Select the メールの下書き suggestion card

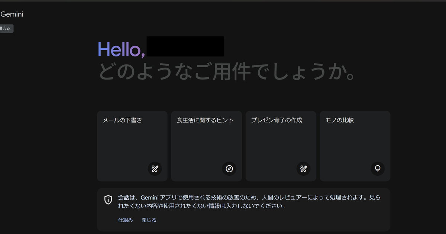(132, 146)
